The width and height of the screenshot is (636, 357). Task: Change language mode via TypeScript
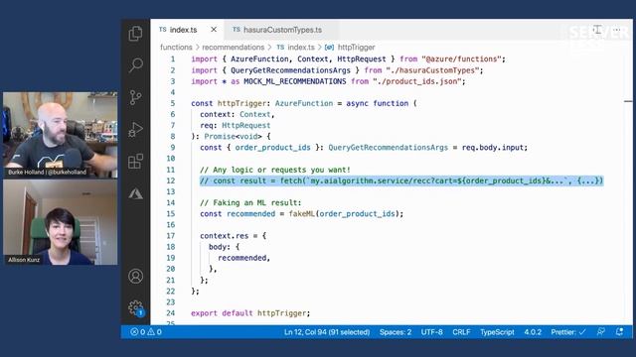(497, 332)
